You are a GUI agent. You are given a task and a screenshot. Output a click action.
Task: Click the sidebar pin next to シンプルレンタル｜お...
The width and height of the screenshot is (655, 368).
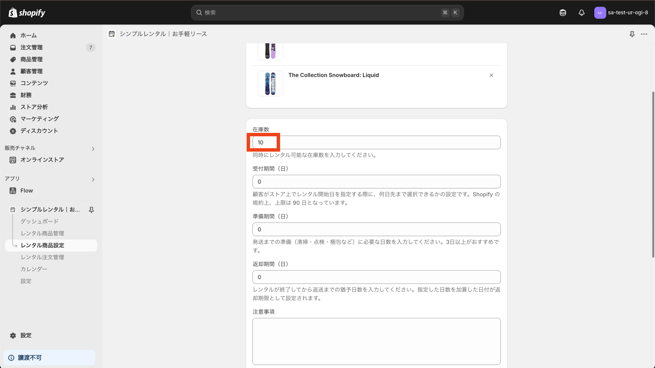pyautogui.click(x=91, y=210)
